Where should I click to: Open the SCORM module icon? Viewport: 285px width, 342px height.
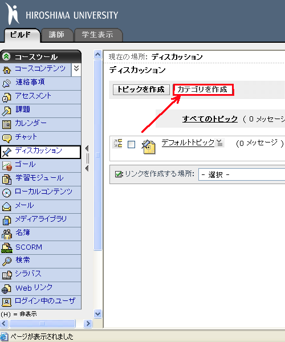point(6,248)
